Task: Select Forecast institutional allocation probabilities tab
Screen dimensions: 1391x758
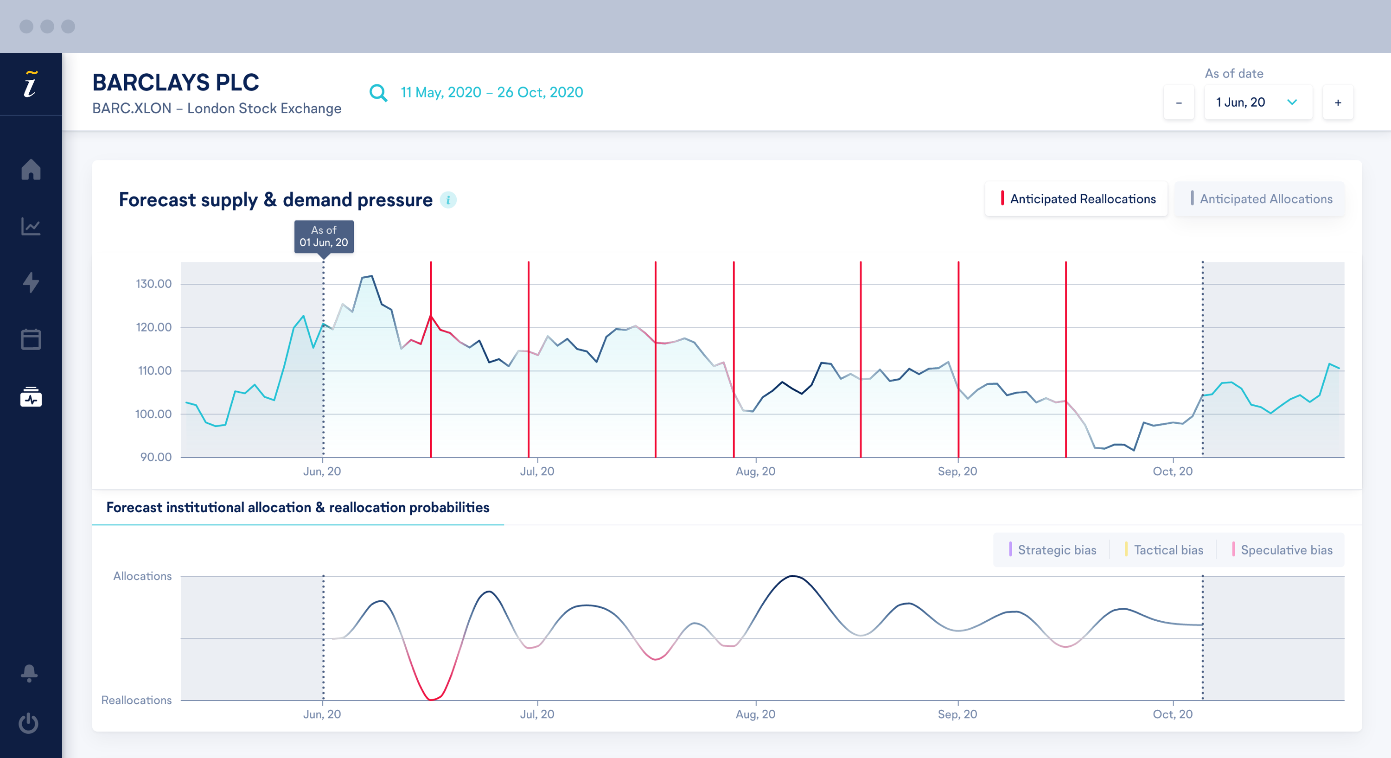Action: 298,508
